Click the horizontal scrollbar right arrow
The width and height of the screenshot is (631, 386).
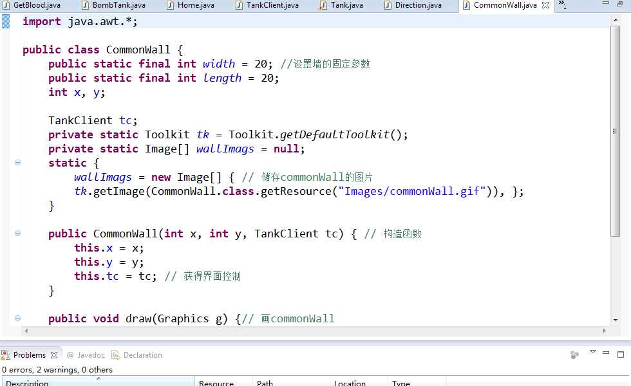(x=605, y=331)
